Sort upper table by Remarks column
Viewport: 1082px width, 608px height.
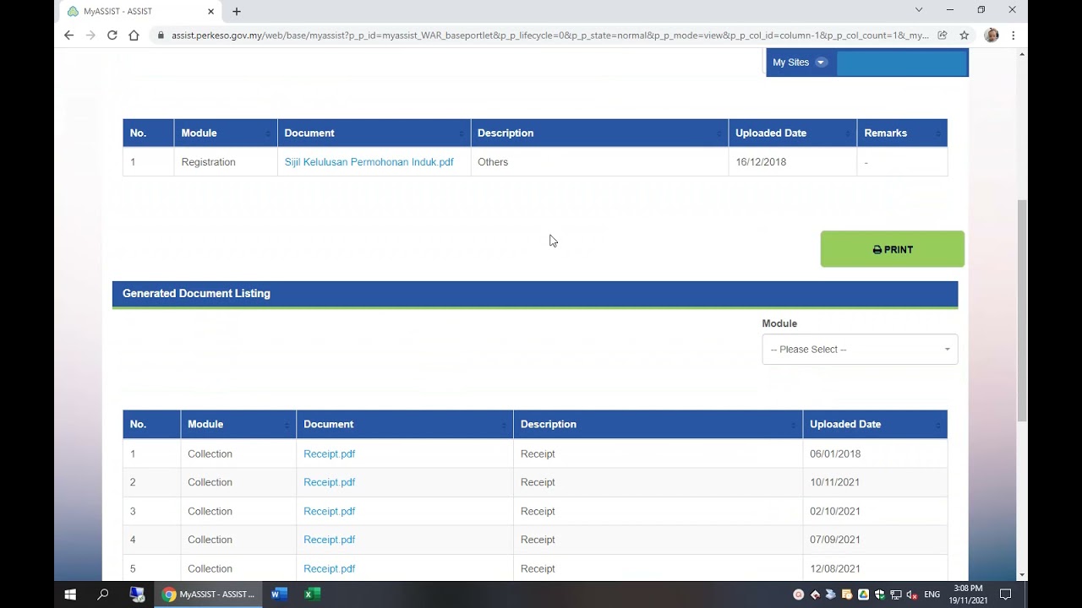coord(902,133)
